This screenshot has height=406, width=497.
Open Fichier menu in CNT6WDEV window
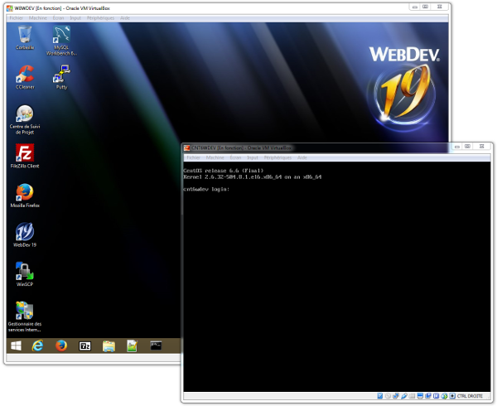click(193, 157)
